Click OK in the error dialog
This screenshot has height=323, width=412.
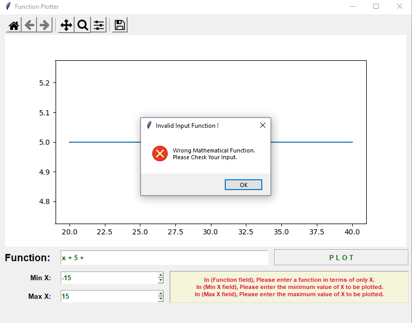243,185
